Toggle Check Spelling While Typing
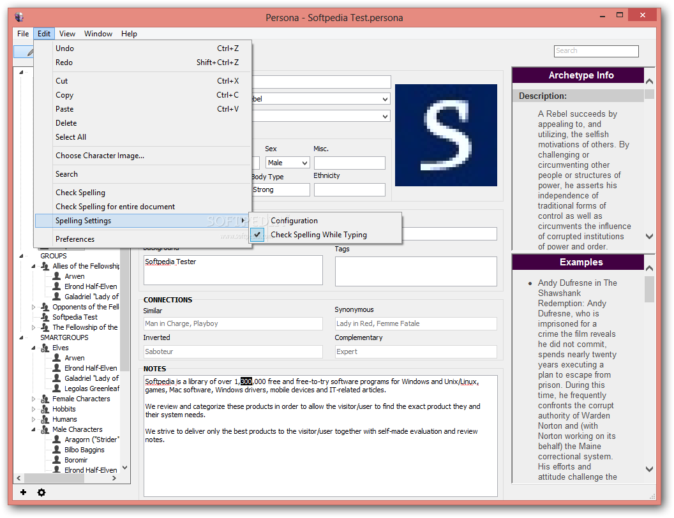 click(x=325, y=235)
